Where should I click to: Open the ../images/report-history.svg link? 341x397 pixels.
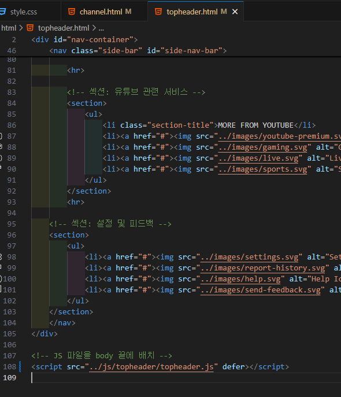pos(263,268)
